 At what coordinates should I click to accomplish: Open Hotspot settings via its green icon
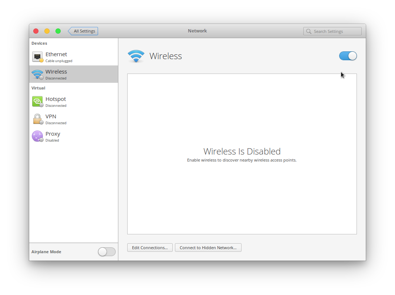click(37, 101)
